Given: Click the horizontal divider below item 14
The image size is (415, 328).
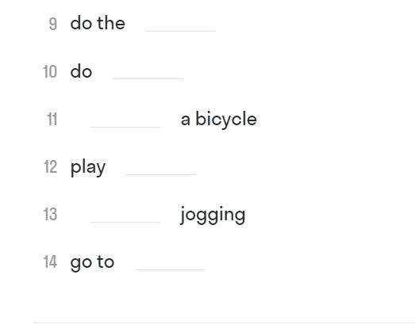Looking at the screenshot, I should (224, 322).
